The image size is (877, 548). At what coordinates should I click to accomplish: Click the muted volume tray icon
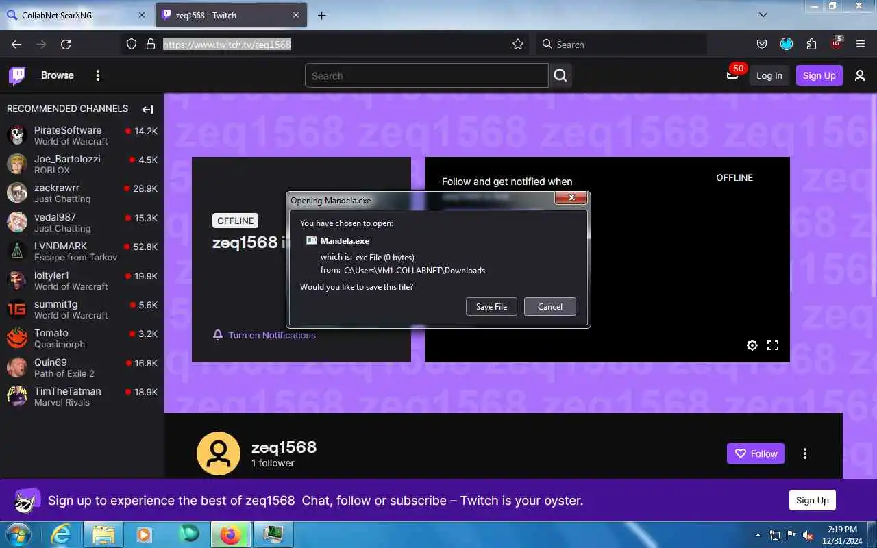pyautogui.click(x=808, y=535)
